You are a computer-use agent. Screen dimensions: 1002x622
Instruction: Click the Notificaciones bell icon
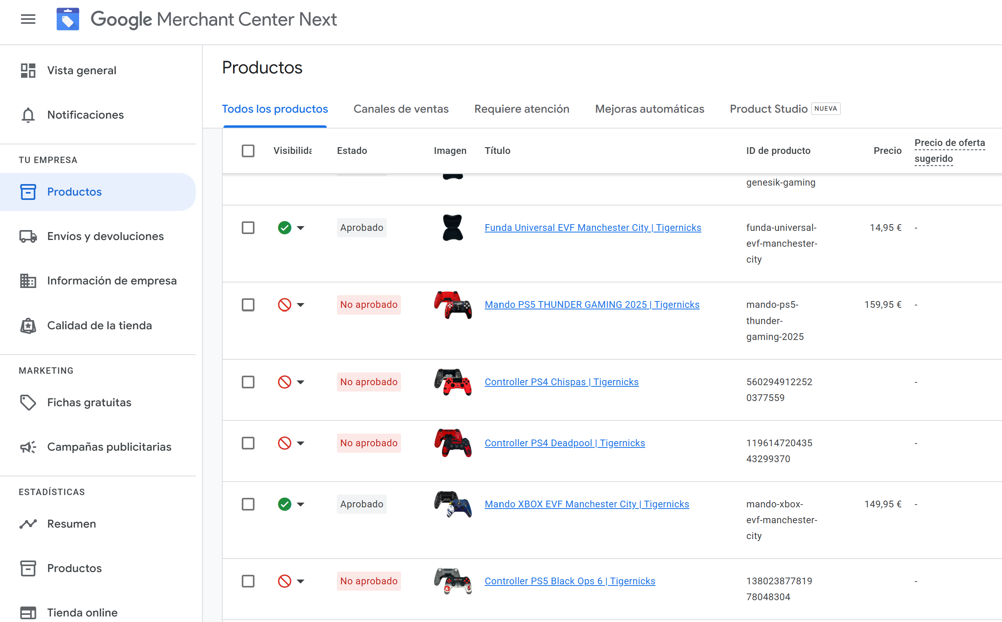pos(28,115)
